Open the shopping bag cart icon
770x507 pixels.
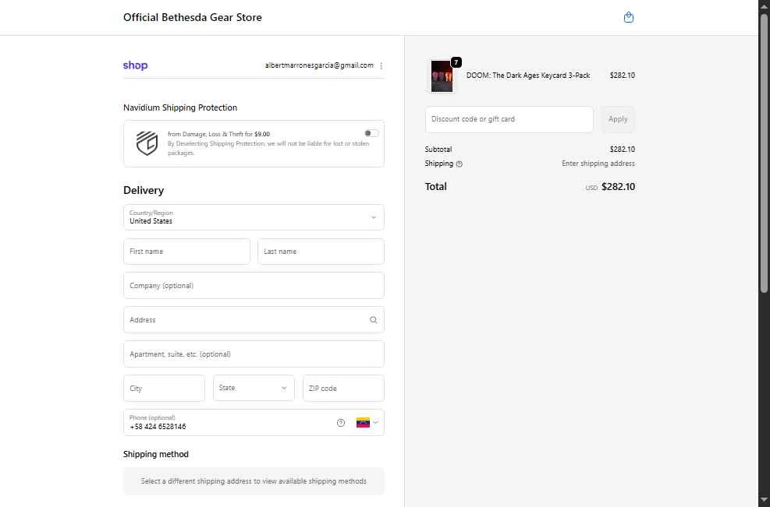pos(628,18)
